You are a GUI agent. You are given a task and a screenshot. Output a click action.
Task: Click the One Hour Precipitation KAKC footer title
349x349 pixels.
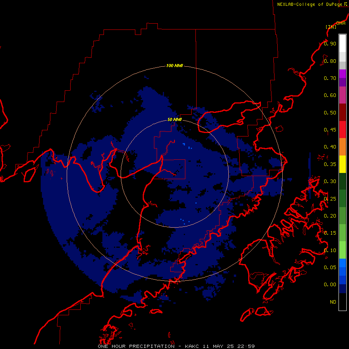(x=176, y=346)
